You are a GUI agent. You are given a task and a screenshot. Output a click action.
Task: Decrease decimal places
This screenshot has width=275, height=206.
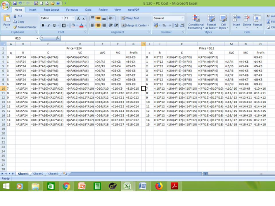click(182, 26)
